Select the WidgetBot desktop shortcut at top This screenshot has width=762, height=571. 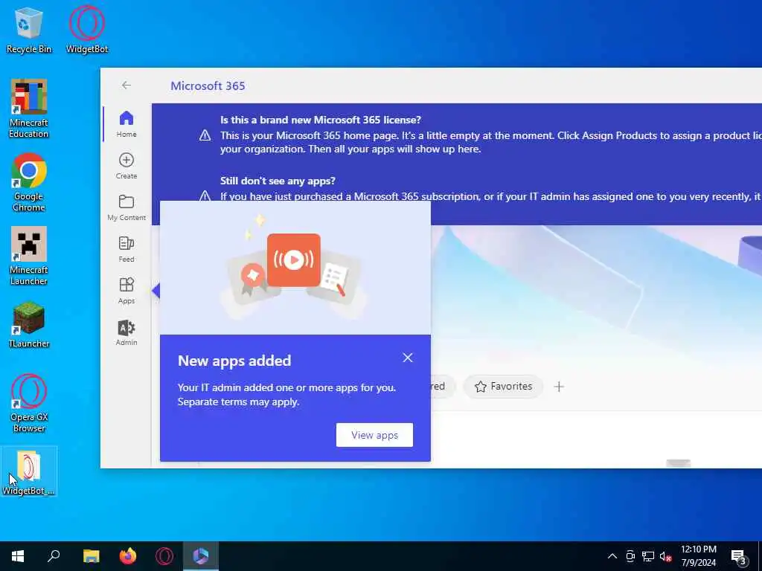pyautogui.click(x=87, y=30)
